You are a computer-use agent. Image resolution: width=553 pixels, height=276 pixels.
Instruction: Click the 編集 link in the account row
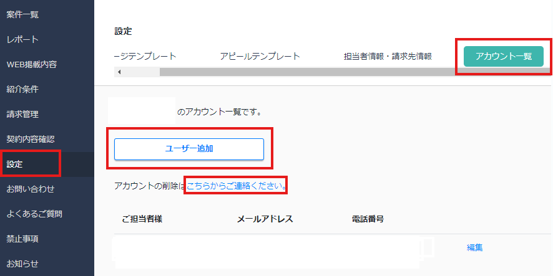(474, 247)
